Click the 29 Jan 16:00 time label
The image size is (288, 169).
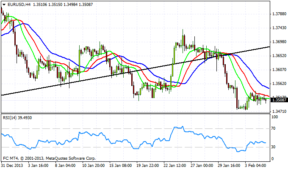pyautogui.click(x=229, y=165)
